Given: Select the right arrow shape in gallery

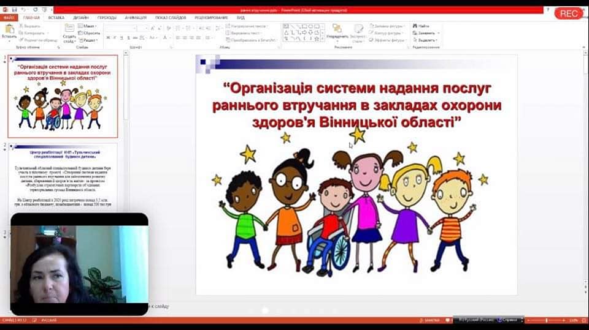Looking at the screenshot, I should coord(304,32).
